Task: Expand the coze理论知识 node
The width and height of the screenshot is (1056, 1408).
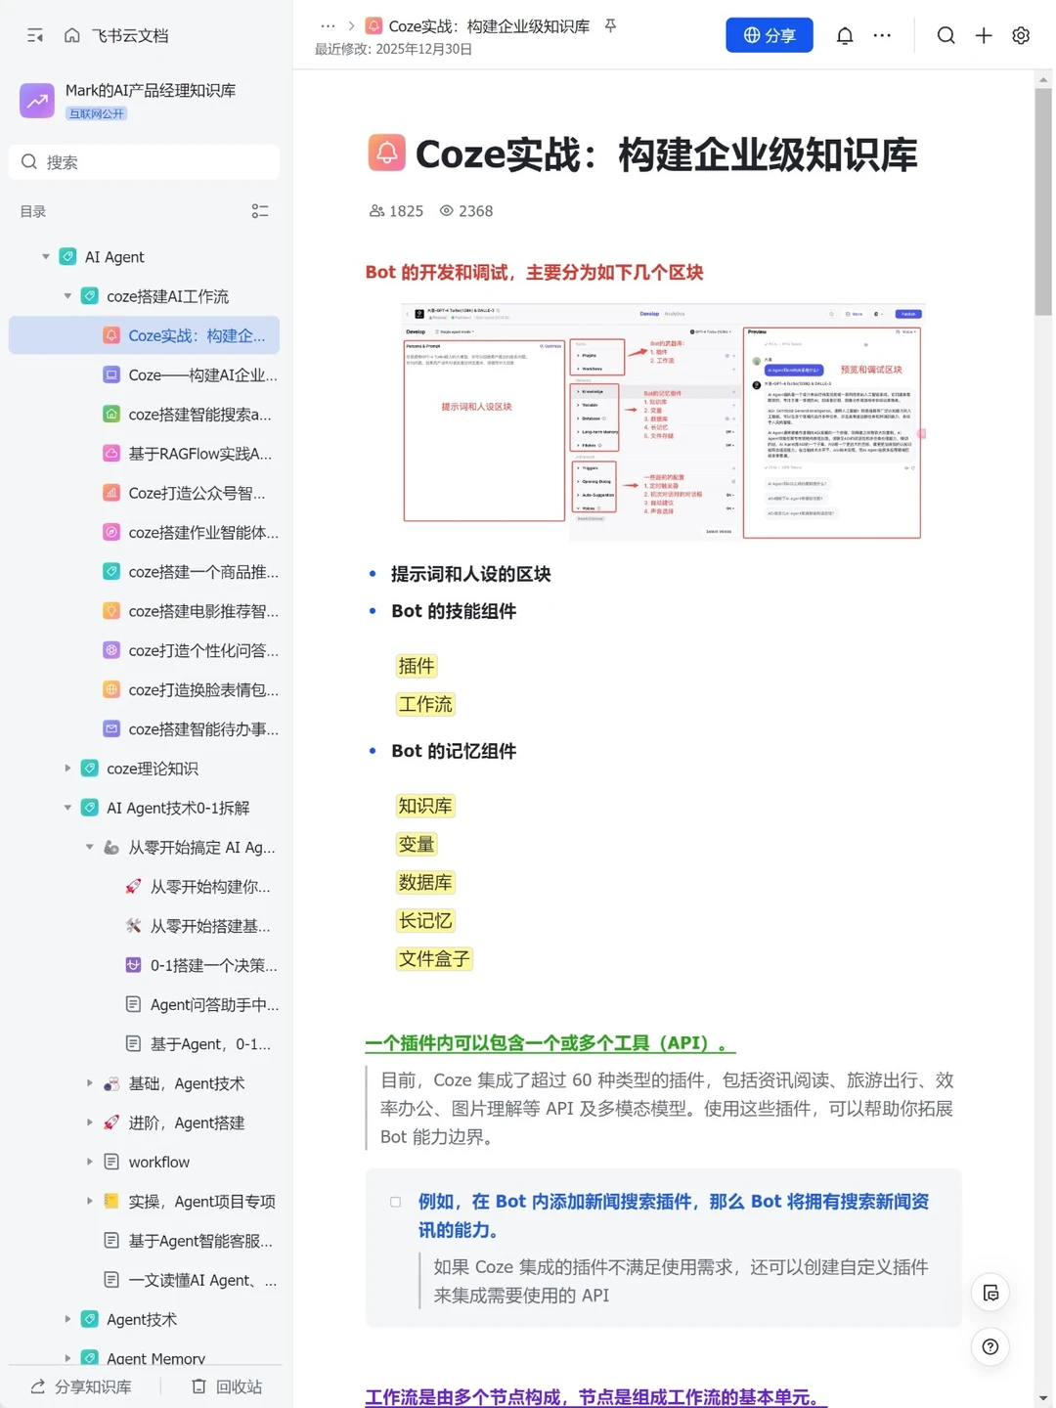Action: pyautogui.click(x=67, y=769)
